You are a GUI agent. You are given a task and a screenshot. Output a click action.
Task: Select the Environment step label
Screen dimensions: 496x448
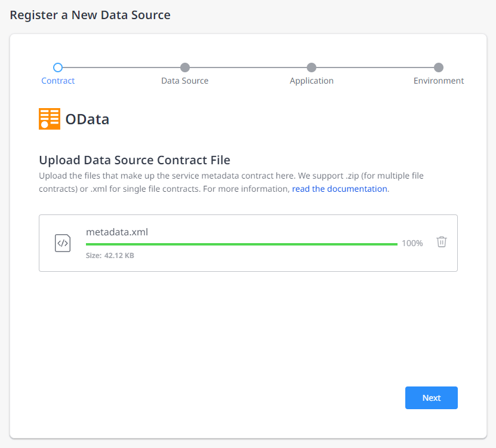[x=439, y=81]
